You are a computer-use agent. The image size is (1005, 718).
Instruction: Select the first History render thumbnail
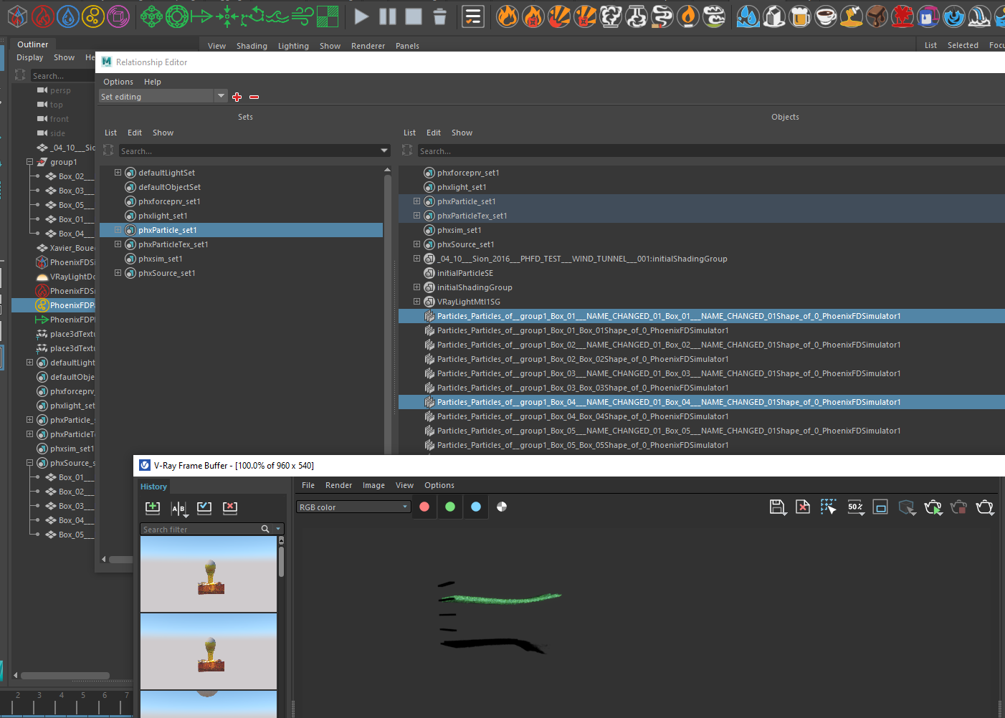(209, 574)
